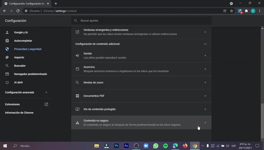Open Información de Chrome

[19, 113]
